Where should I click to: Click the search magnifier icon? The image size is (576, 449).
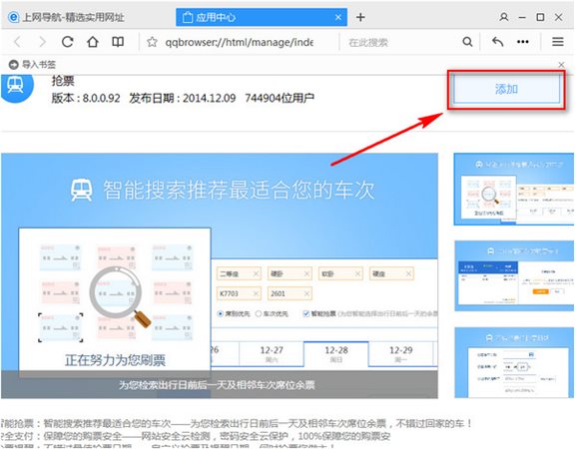[x=467, y=42]
